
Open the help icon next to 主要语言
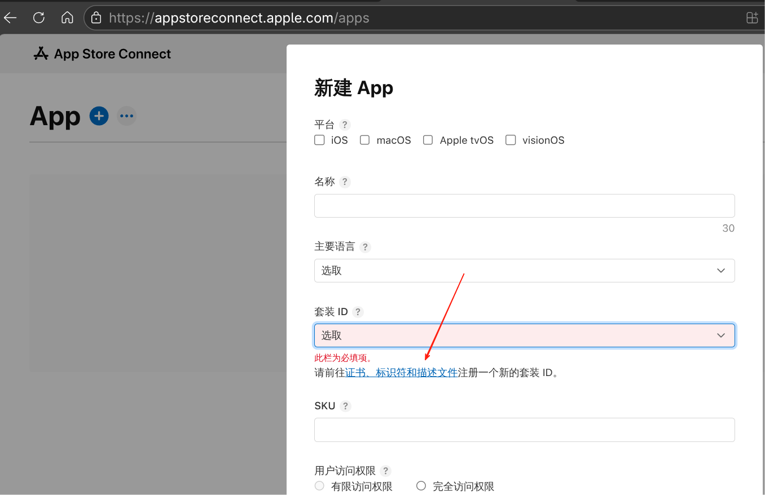(365, 246)
